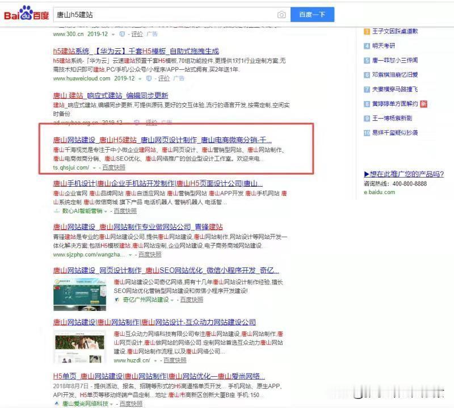Click the verification badge icon beside www.300.cn
The width and height of the screenshot is (454, 408).
point(122,34)
